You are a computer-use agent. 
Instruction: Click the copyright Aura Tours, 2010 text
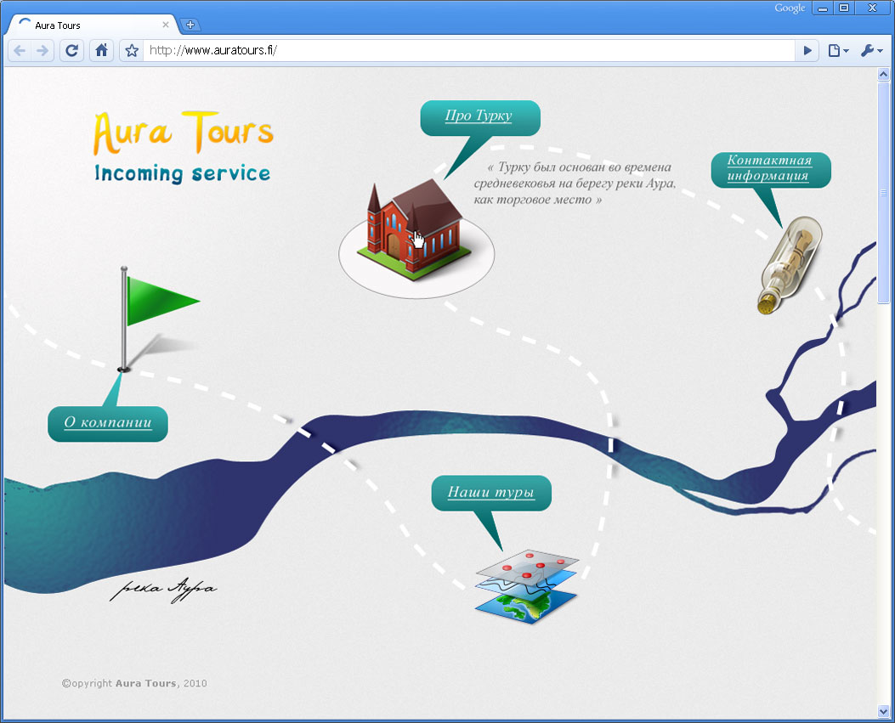134,683
